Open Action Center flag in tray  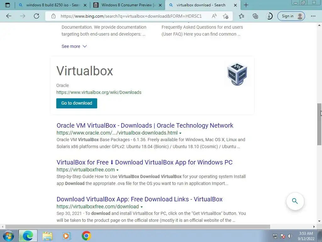pyautogui.click(x=283, y=236)
